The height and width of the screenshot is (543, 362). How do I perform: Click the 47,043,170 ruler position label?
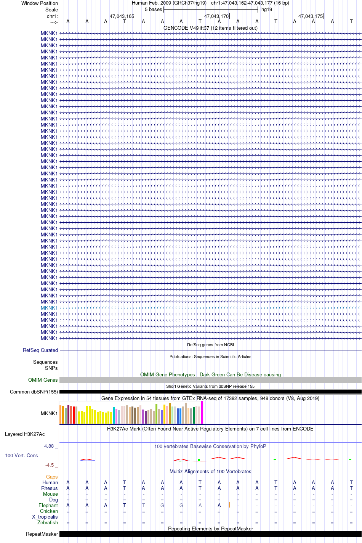(x=216, y=16)
